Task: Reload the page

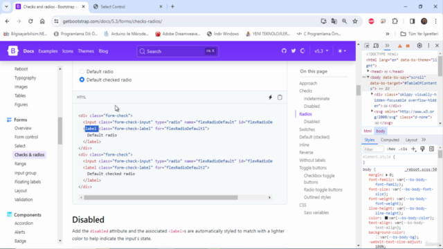Action: pyautogui.click(x=30, y=21)
